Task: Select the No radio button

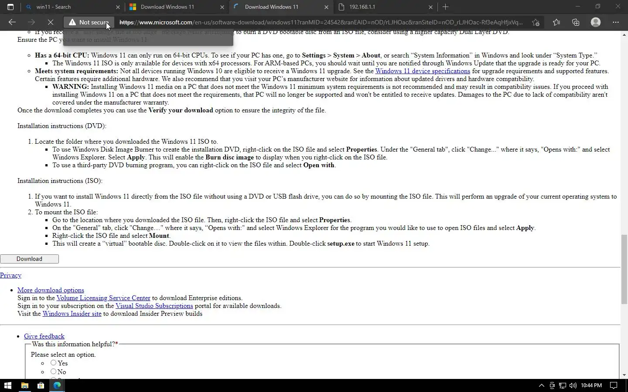Action: pyautogui.click(x=53, y=372)
